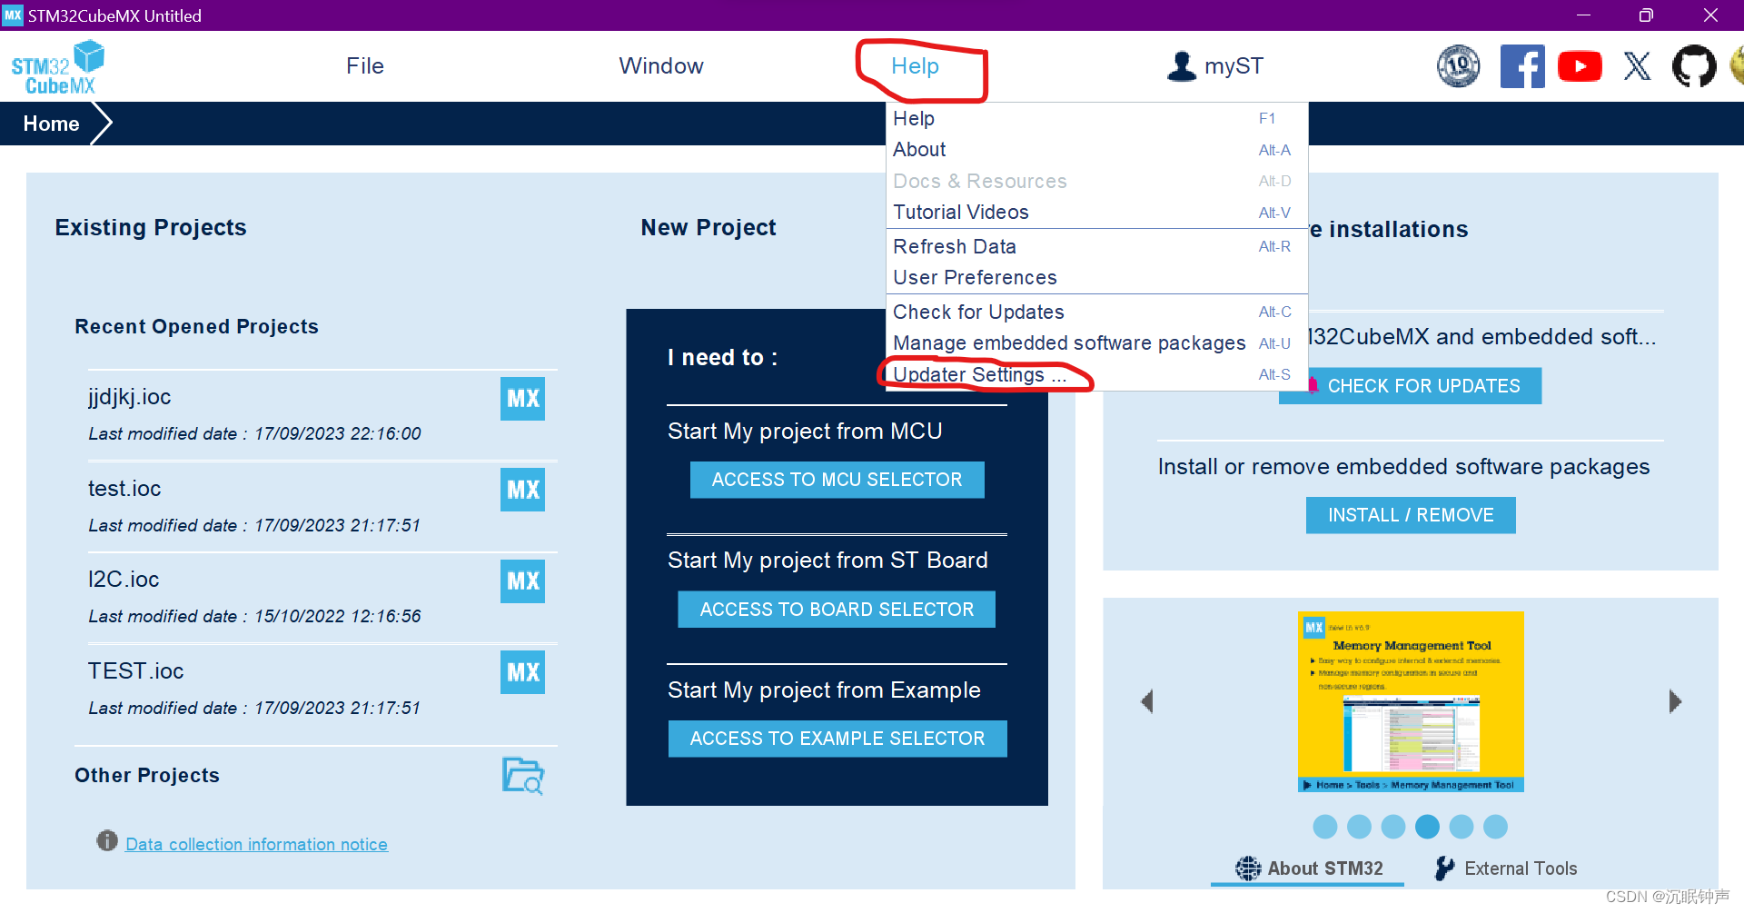Open User Preferences from Help menu
This screenshot has height=913, width=1744.
coord(1096,278)
